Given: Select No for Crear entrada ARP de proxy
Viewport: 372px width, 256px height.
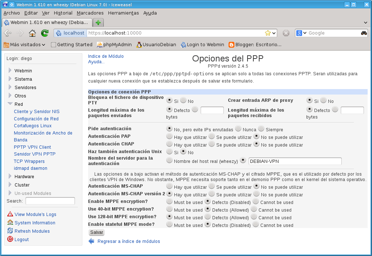Looking at the screenshot, I should [x=323, y=100].
